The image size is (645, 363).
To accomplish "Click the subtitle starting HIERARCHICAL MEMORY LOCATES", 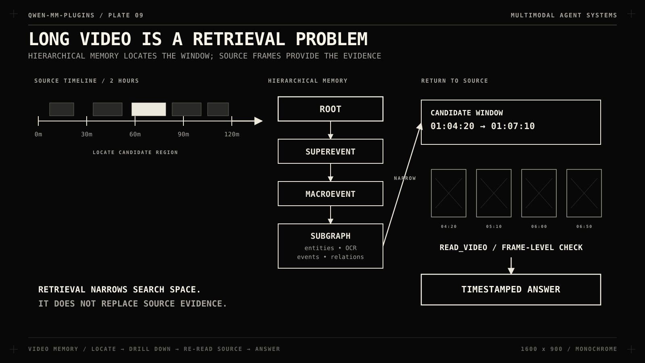I will click(205, 56).
